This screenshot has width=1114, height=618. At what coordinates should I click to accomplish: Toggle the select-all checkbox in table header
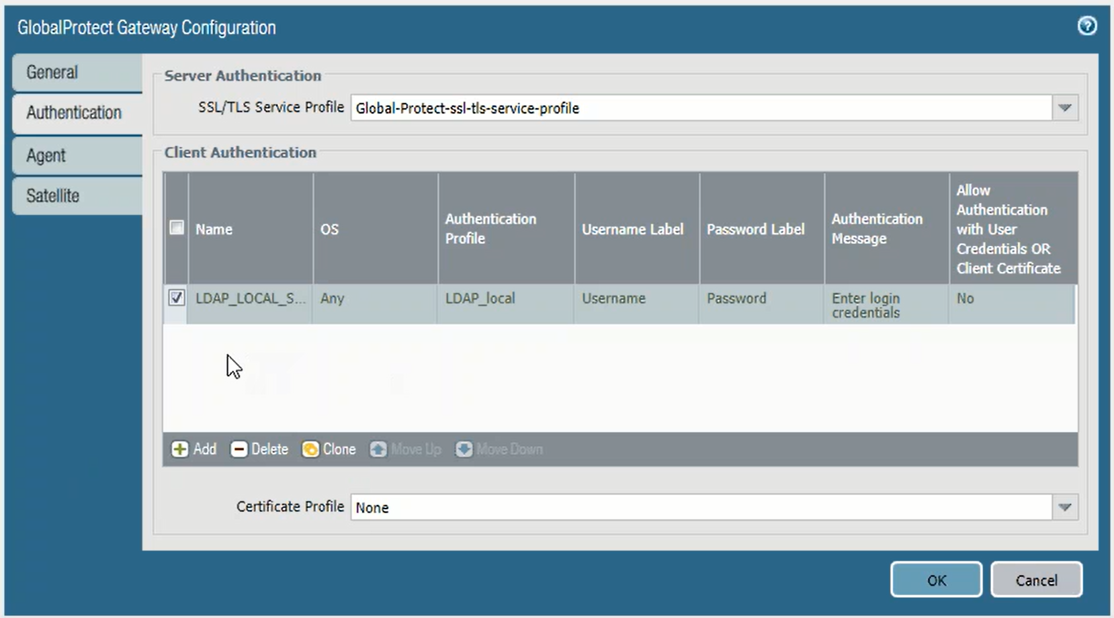pos(177,228)
